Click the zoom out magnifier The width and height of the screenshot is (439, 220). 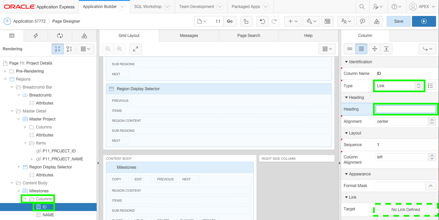[108, 49]
